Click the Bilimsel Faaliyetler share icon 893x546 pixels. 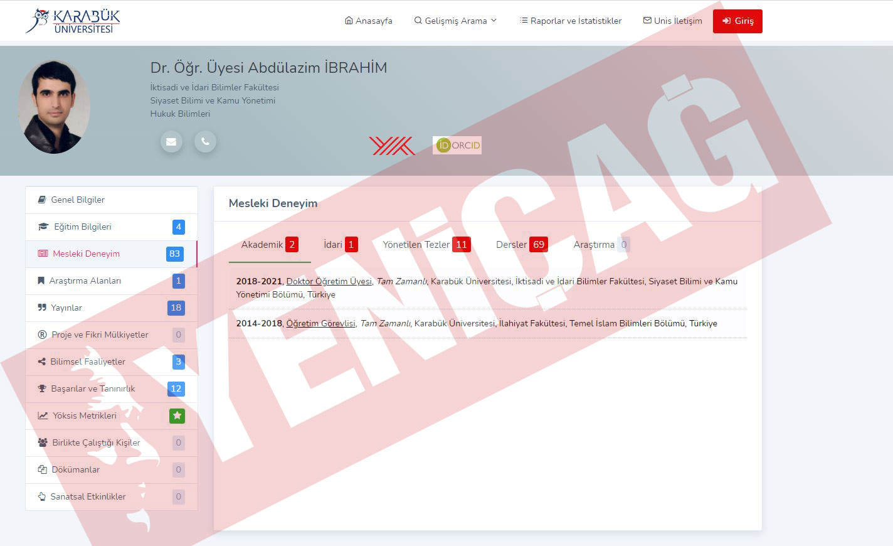(42, 361)
